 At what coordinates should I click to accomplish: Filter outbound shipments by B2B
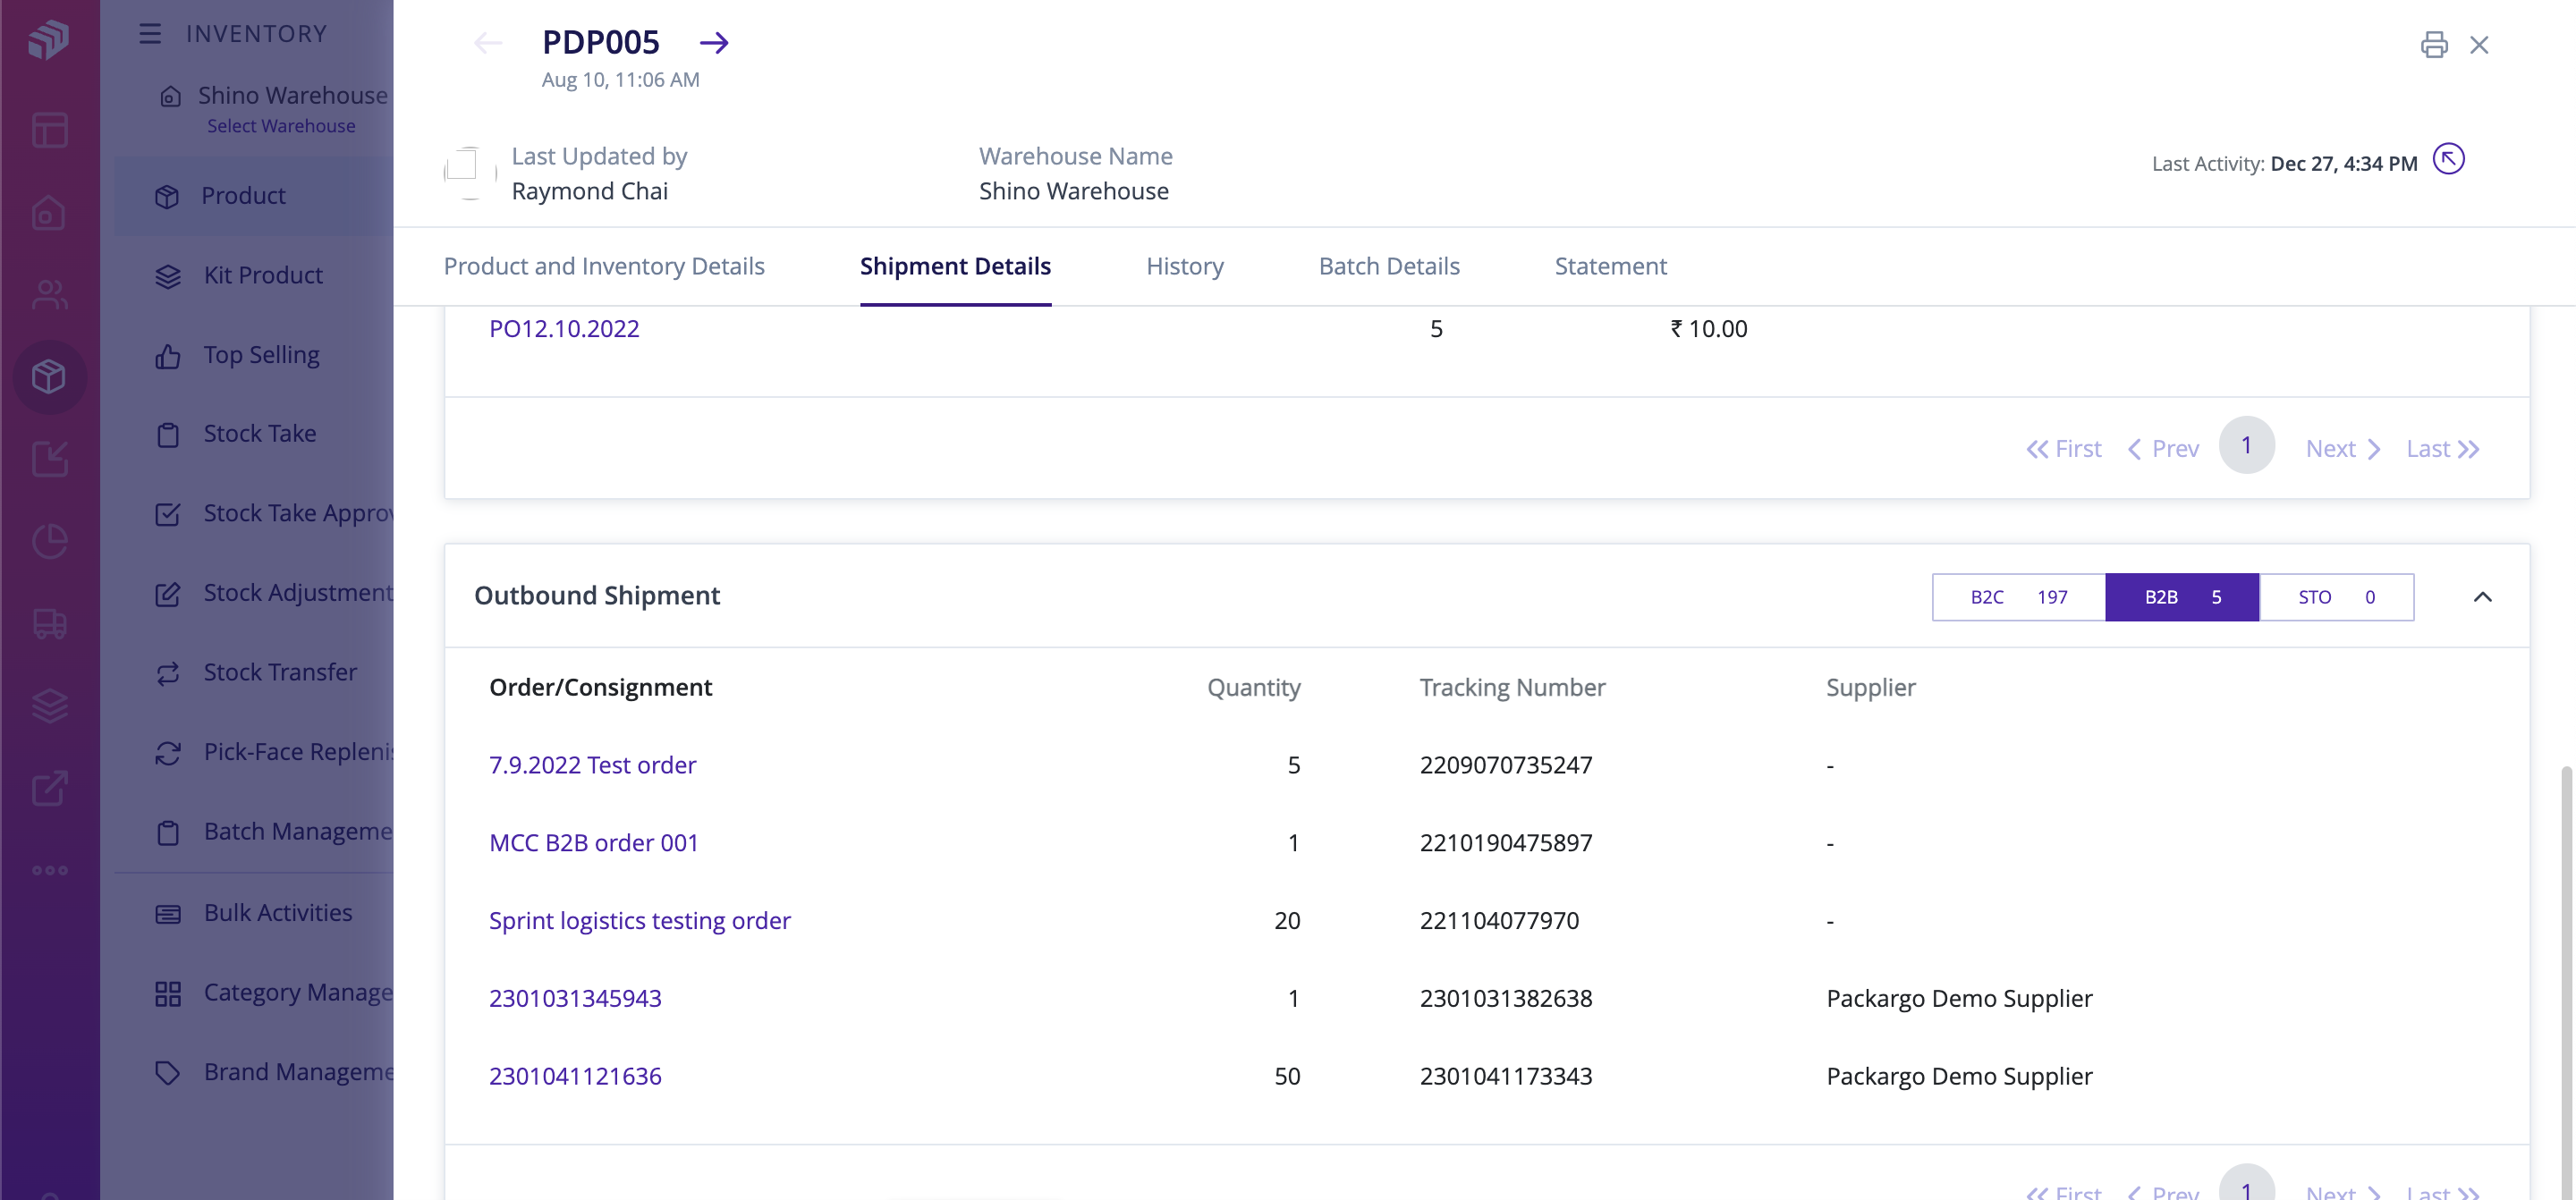click(x=2182, y=597)
